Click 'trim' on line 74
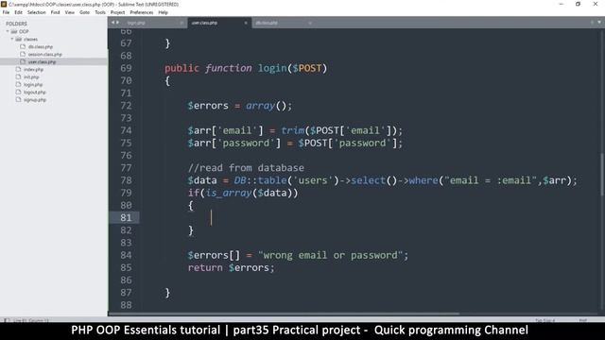Image resolution: width=605 pixels, height=340 pixels. click(x=292, y=130)
